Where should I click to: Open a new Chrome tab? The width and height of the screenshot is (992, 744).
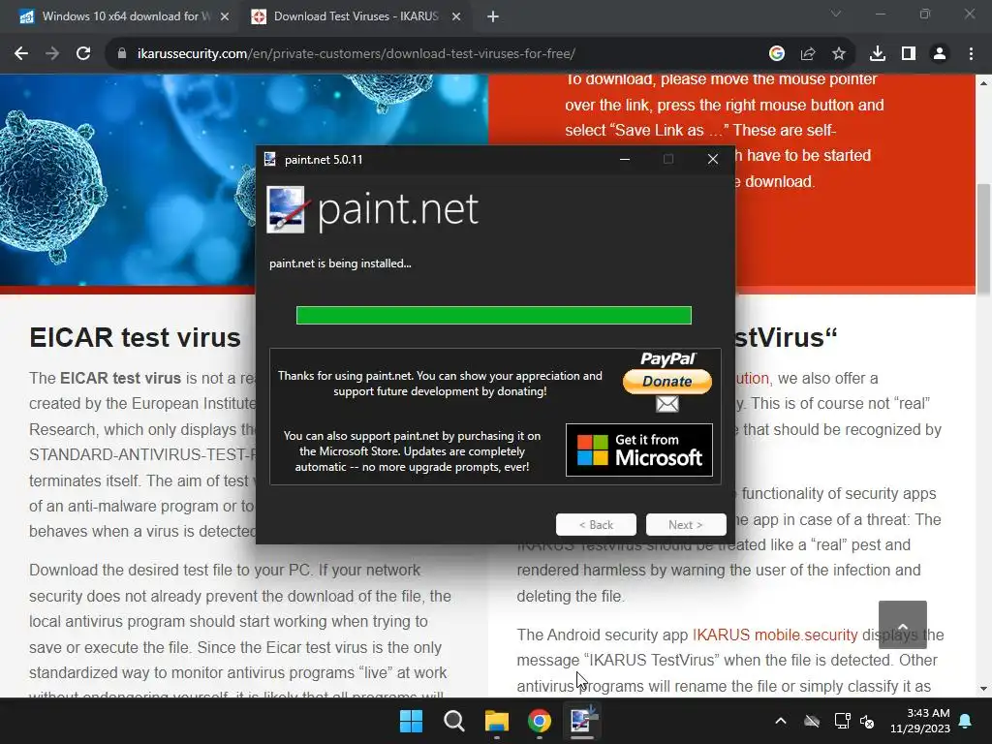tap(493, 16)
